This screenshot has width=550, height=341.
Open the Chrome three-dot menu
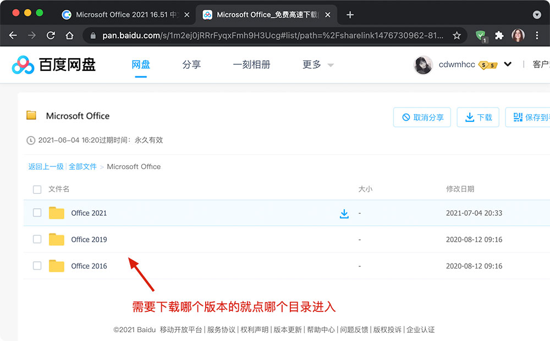coord(537,35)
